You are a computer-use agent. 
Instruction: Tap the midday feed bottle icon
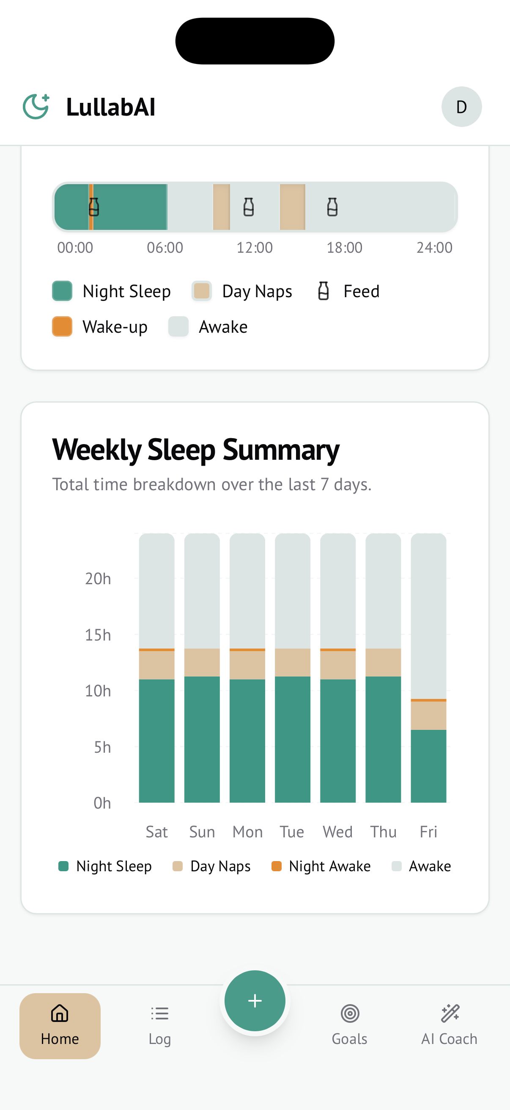248,207
